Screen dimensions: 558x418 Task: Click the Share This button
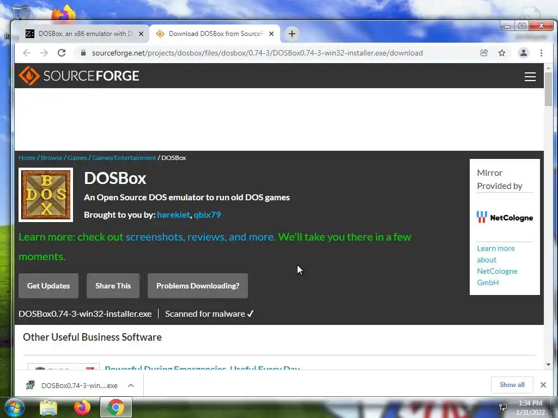point(113,286)
